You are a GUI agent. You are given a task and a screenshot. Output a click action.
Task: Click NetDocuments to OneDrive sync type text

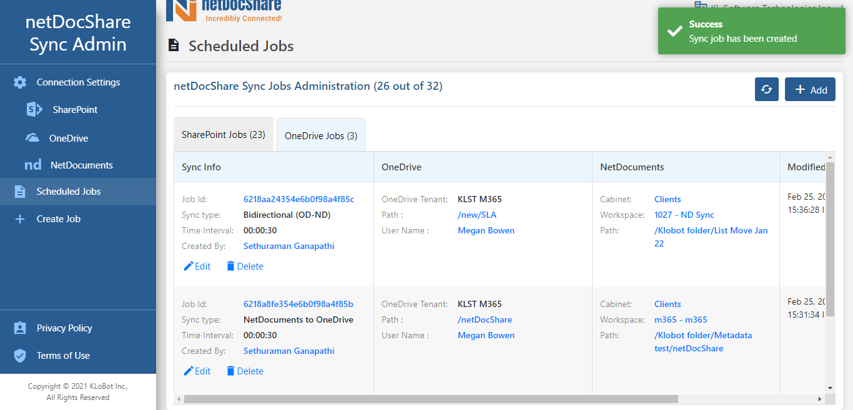[298, 320]
